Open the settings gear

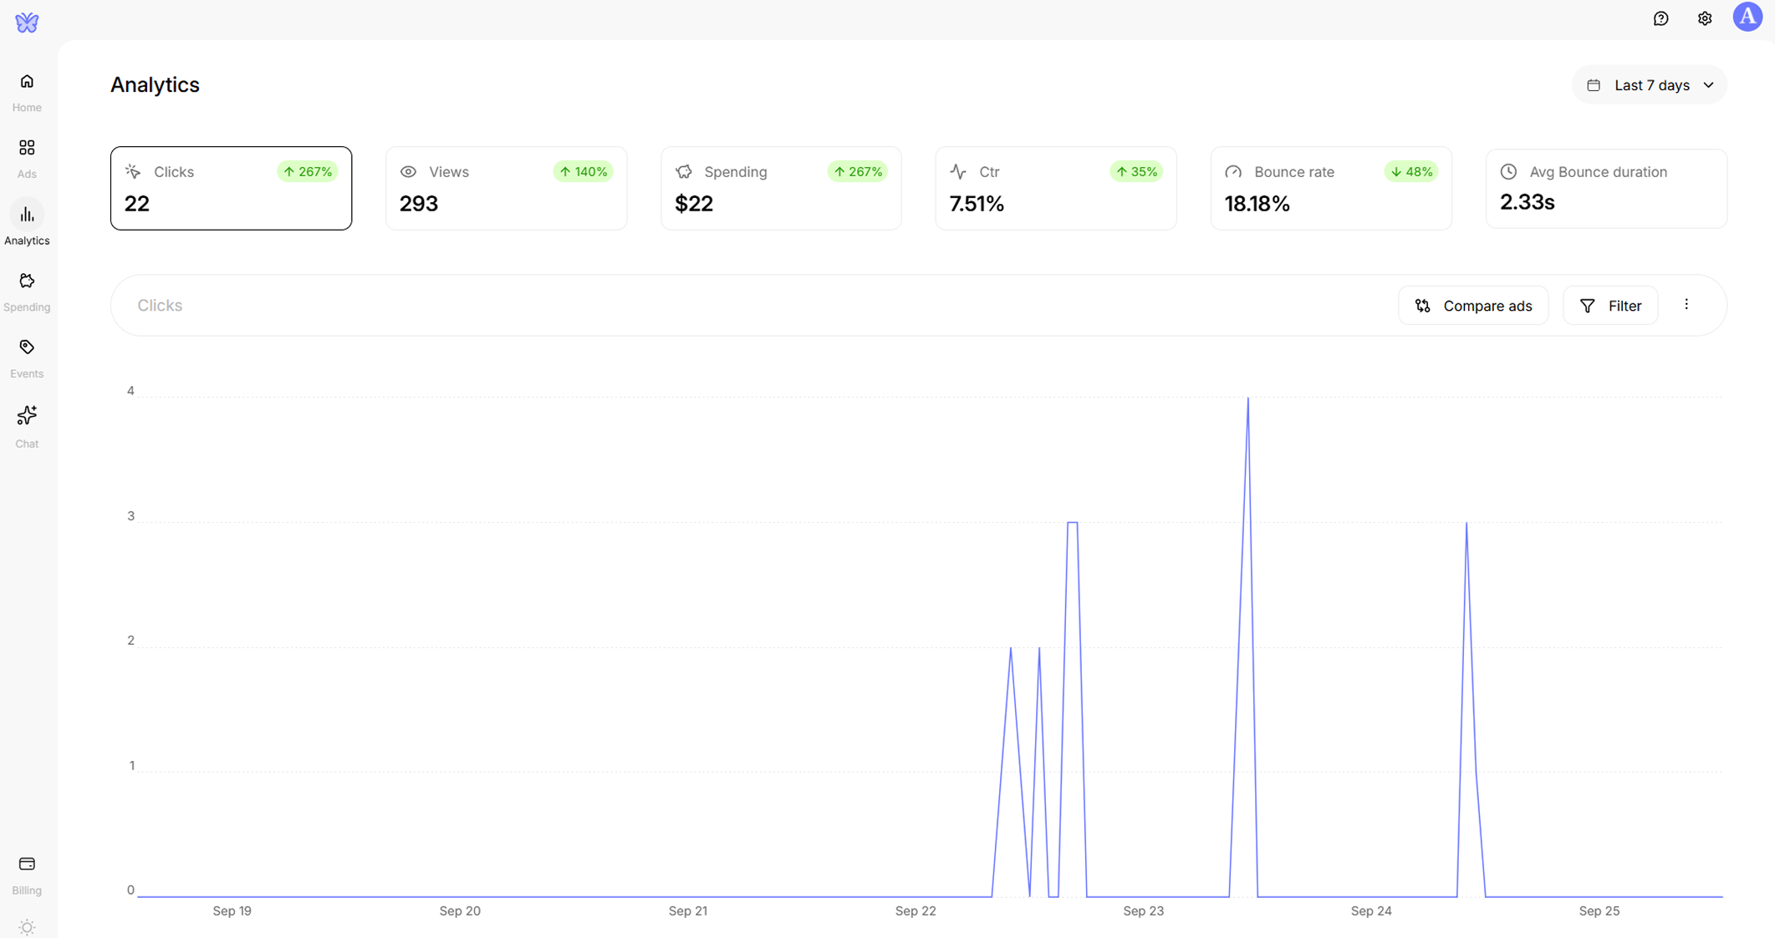[1705, 18]
